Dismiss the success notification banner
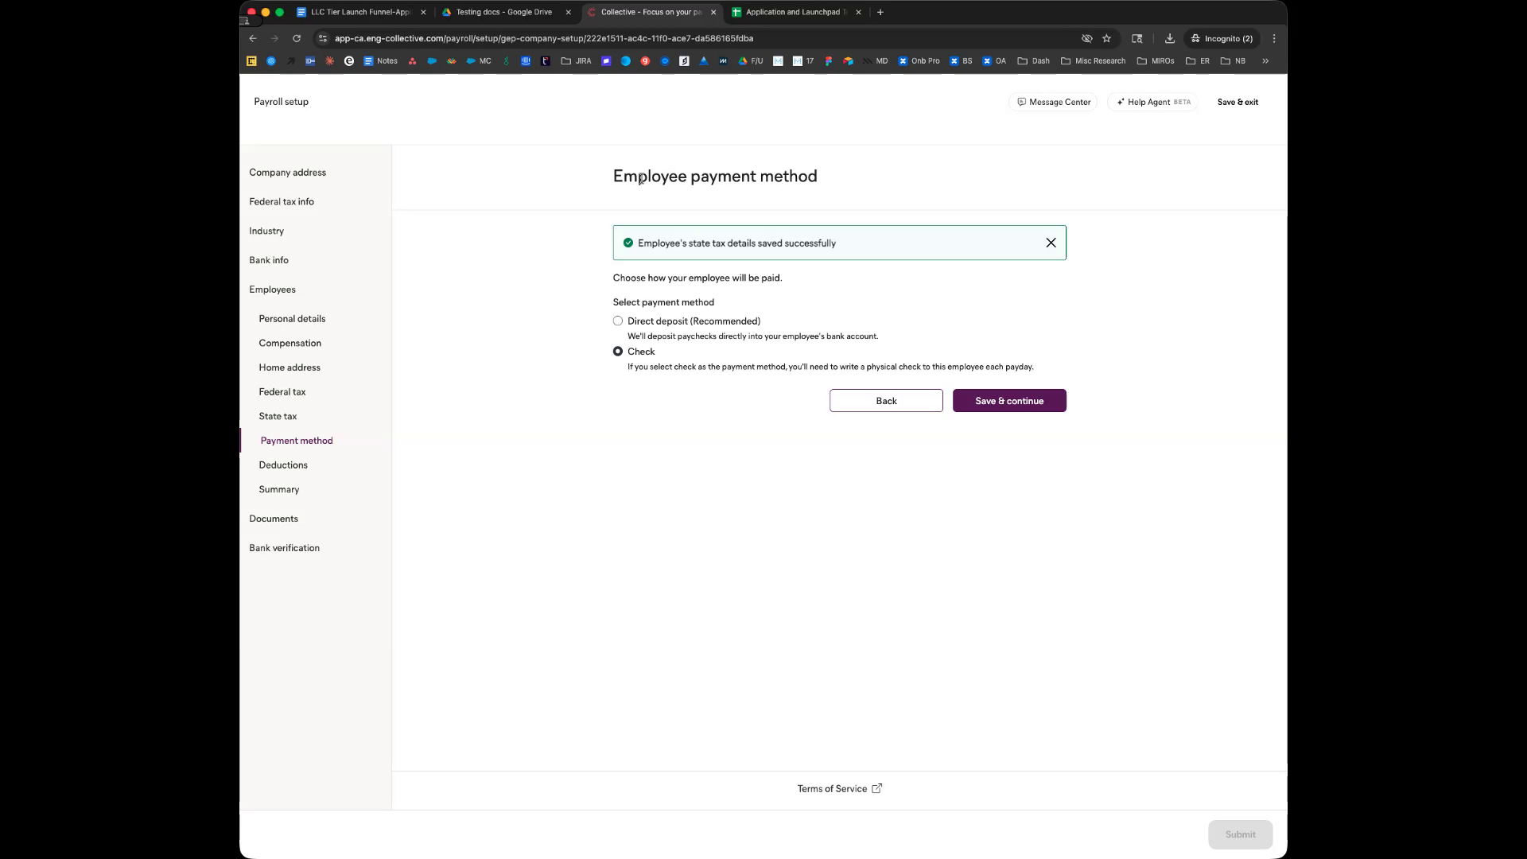Viewport: 1527px width, 859px height. coord(1051,243)
